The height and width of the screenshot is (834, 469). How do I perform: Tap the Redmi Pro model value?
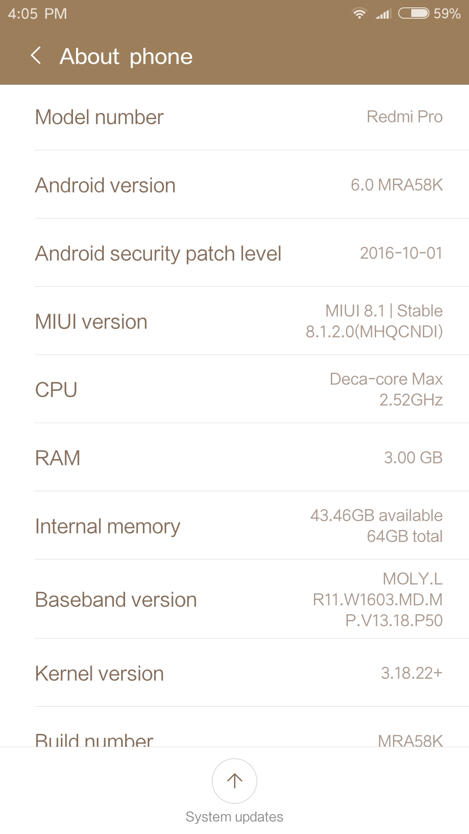(404, 117)
